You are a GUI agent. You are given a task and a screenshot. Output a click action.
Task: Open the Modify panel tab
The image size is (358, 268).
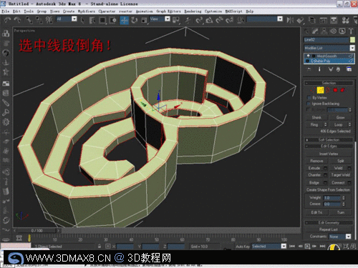[315, 31]
